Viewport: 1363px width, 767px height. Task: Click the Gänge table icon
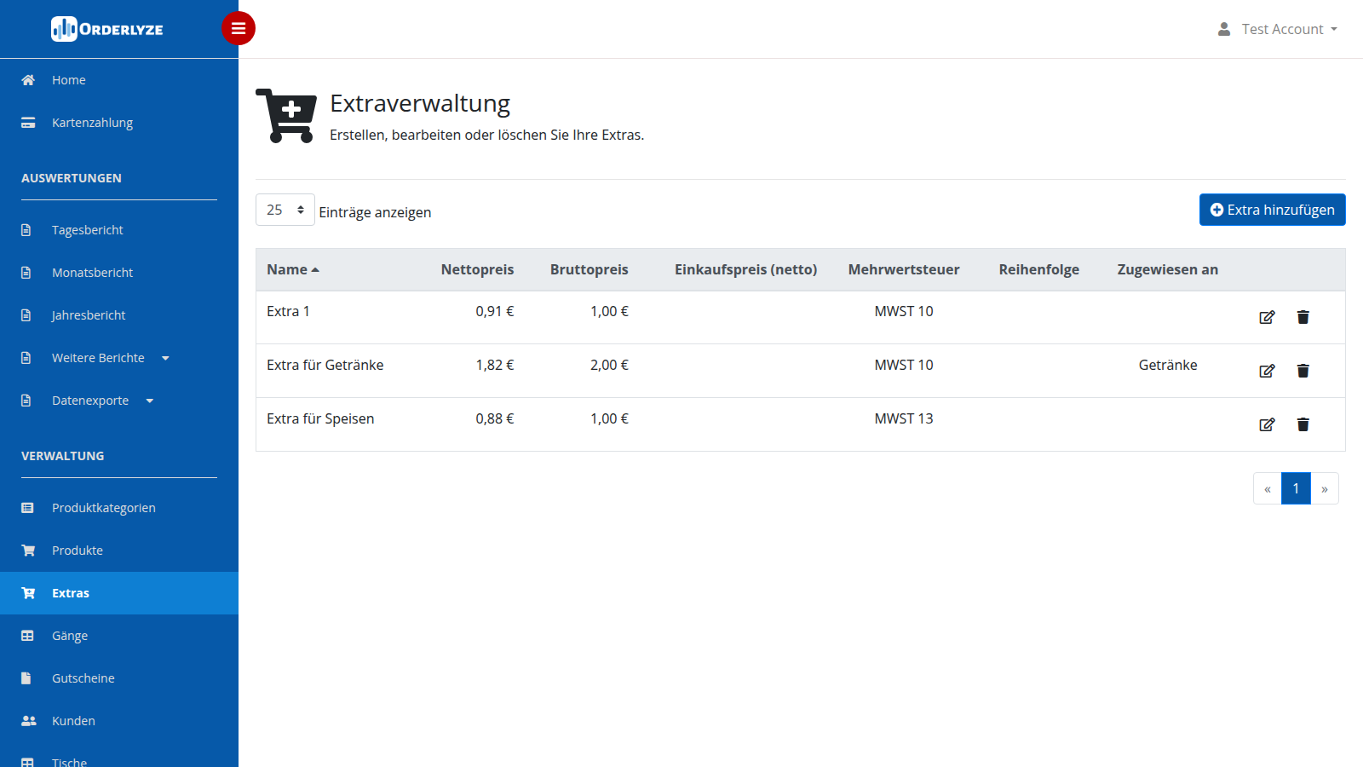pos(27,636)
